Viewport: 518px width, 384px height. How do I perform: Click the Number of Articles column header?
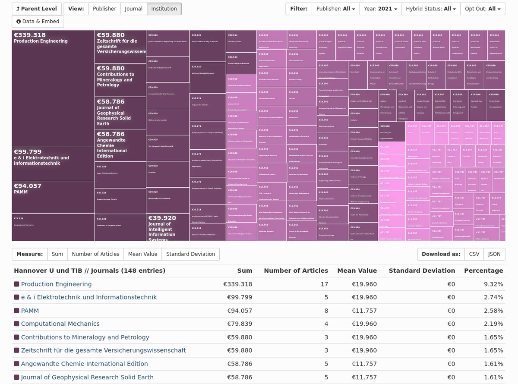(x=296, y=271)
